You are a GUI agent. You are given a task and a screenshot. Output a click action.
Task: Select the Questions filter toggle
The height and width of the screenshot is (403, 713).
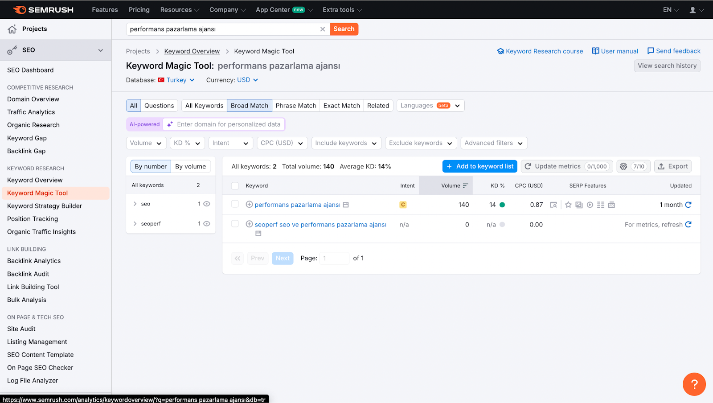click(159, 106)
